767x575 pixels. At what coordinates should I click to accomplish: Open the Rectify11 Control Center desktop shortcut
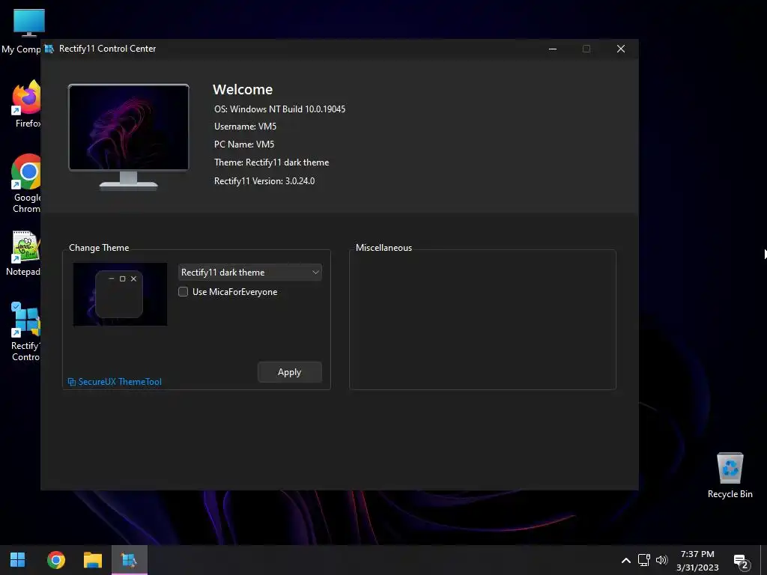pos(26,332)
